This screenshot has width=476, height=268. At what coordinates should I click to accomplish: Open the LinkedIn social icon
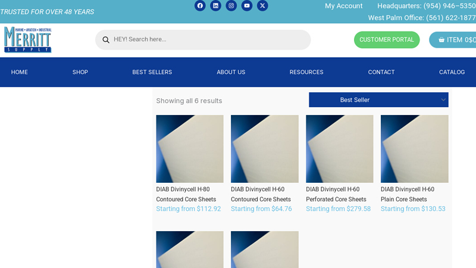(x=215, y=6)
